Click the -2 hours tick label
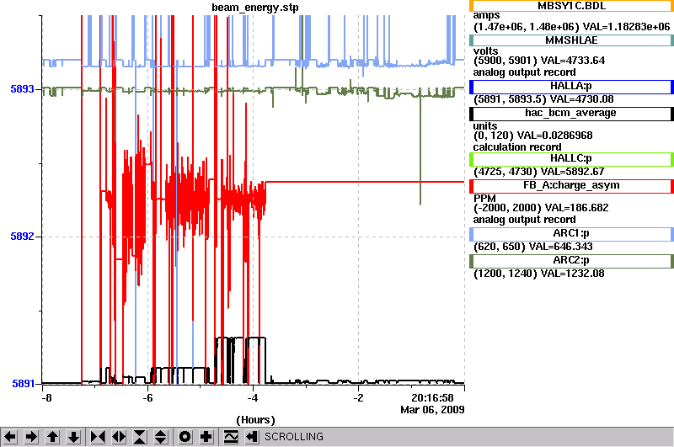This screenshot has width=674, height=447. pyautogui.click(x=358, y=398)
